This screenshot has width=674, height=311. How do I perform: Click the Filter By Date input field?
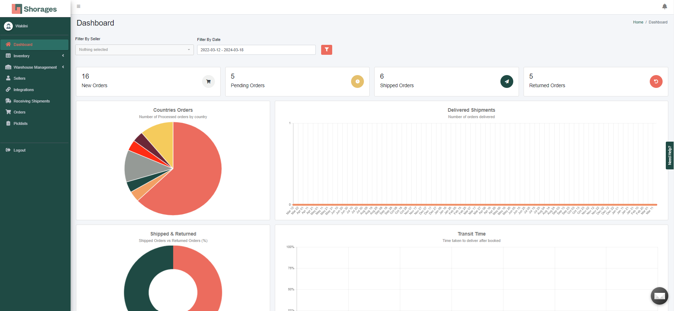(x=256, y=50)
